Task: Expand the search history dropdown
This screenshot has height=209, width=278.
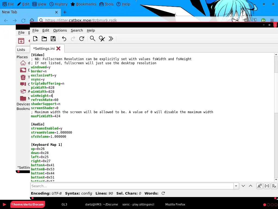Action: click(236, 186)
